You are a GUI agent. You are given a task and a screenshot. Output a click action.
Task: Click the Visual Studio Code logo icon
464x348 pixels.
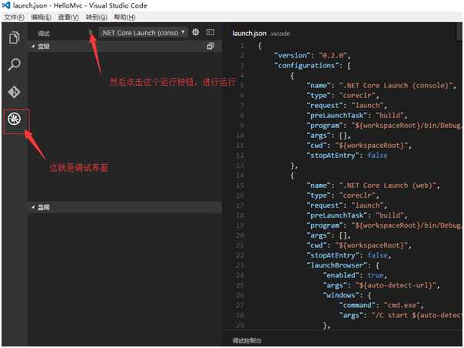click(6, 5)
